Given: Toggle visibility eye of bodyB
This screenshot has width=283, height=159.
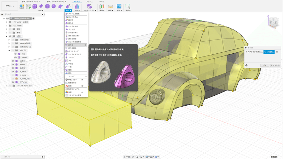Looking at the screenshot, I should (x=13, y=61).
